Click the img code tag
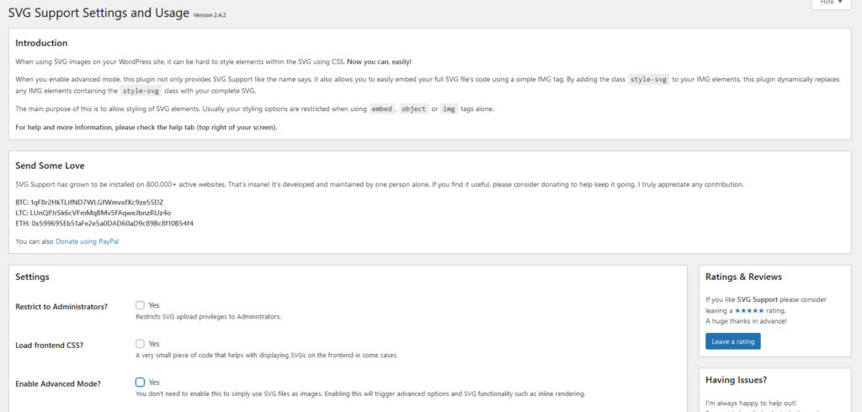Image resolution: width=862 pixels, height=412 pixels. (450, 108)
